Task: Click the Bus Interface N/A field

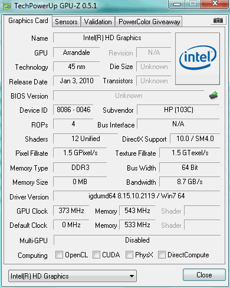Action: (178, 124)
